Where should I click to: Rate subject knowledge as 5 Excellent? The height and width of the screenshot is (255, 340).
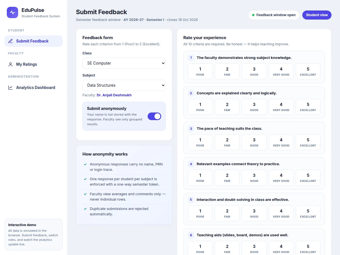pos(308,71)
